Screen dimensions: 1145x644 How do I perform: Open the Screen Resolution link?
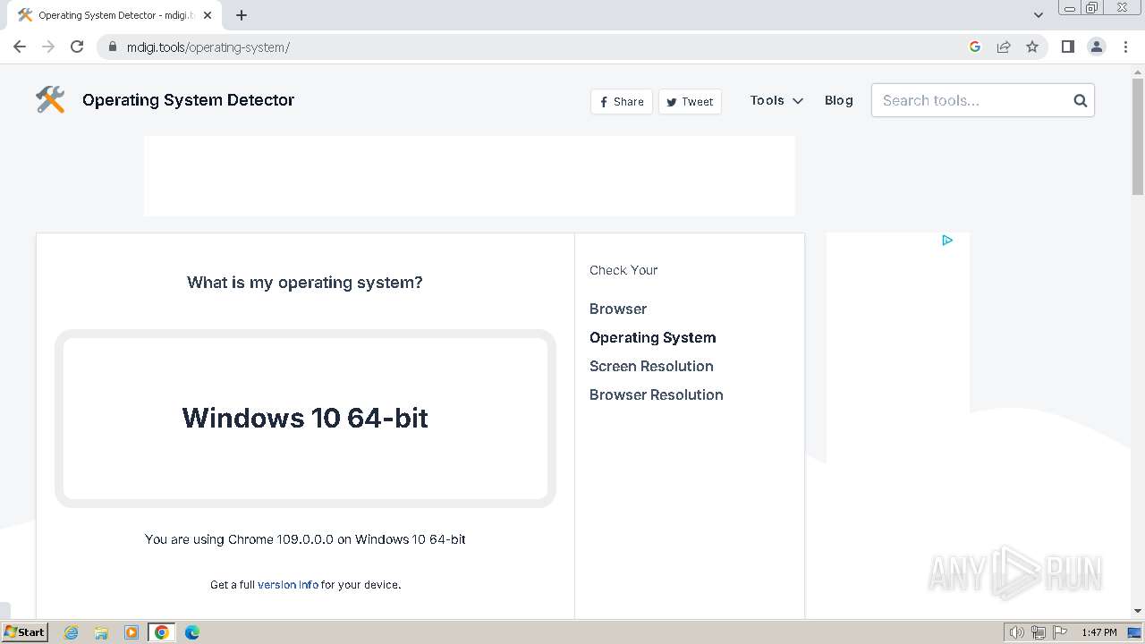[651, 366]
